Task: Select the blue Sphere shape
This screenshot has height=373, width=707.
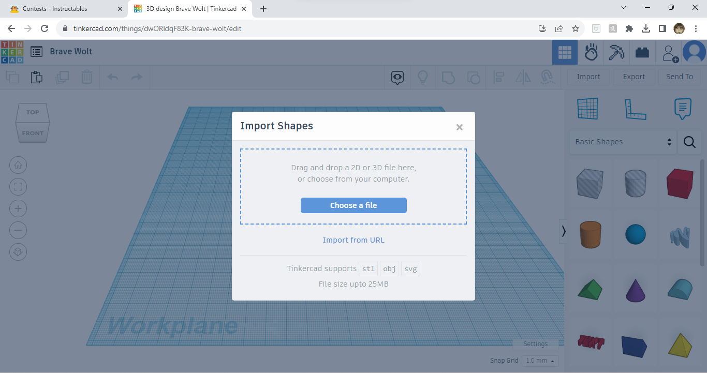Action: (x=636, y=234)
